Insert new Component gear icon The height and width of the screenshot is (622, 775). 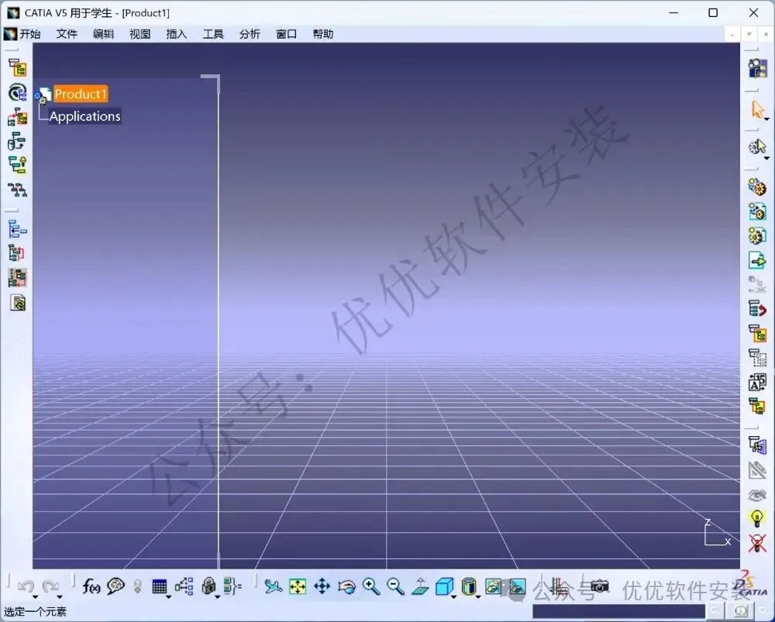coord(756,187)
